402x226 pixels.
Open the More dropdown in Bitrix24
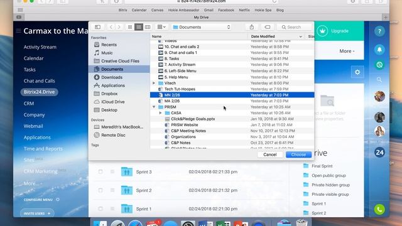(x=347, y=51)
